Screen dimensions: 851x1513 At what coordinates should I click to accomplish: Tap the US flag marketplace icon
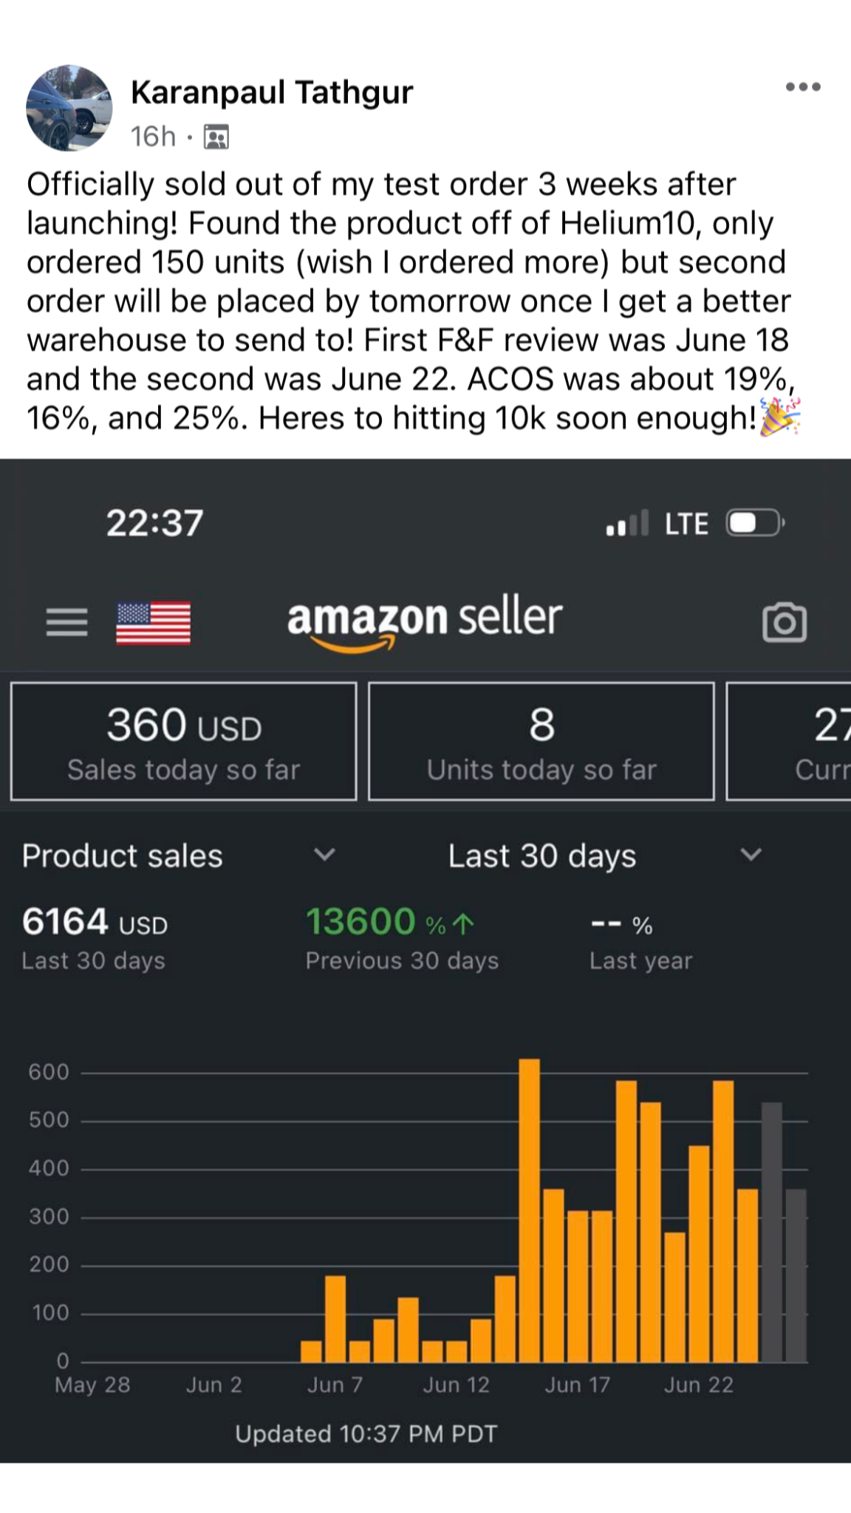coord(153,623)
